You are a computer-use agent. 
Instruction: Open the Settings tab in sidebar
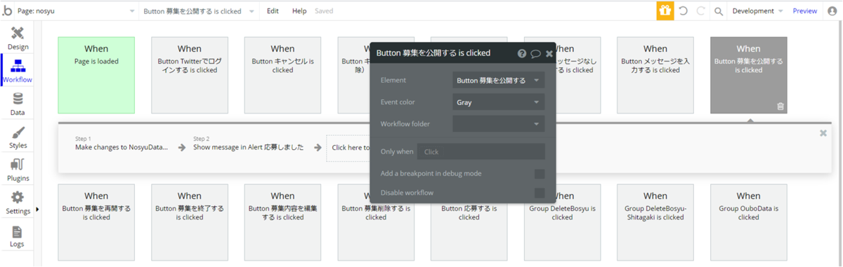[18, 203]
